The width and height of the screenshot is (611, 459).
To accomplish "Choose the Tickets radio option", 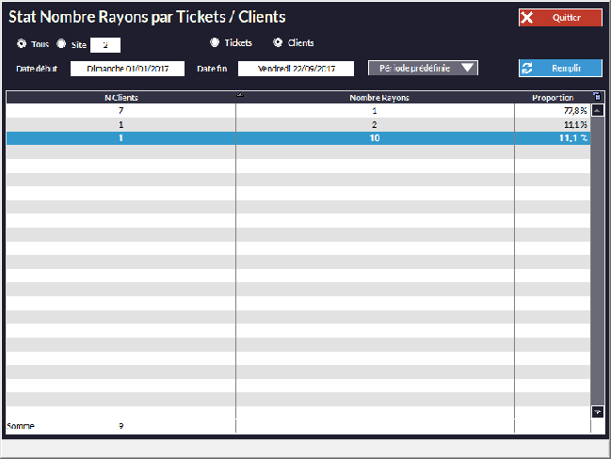I will [x=215, y=42].
